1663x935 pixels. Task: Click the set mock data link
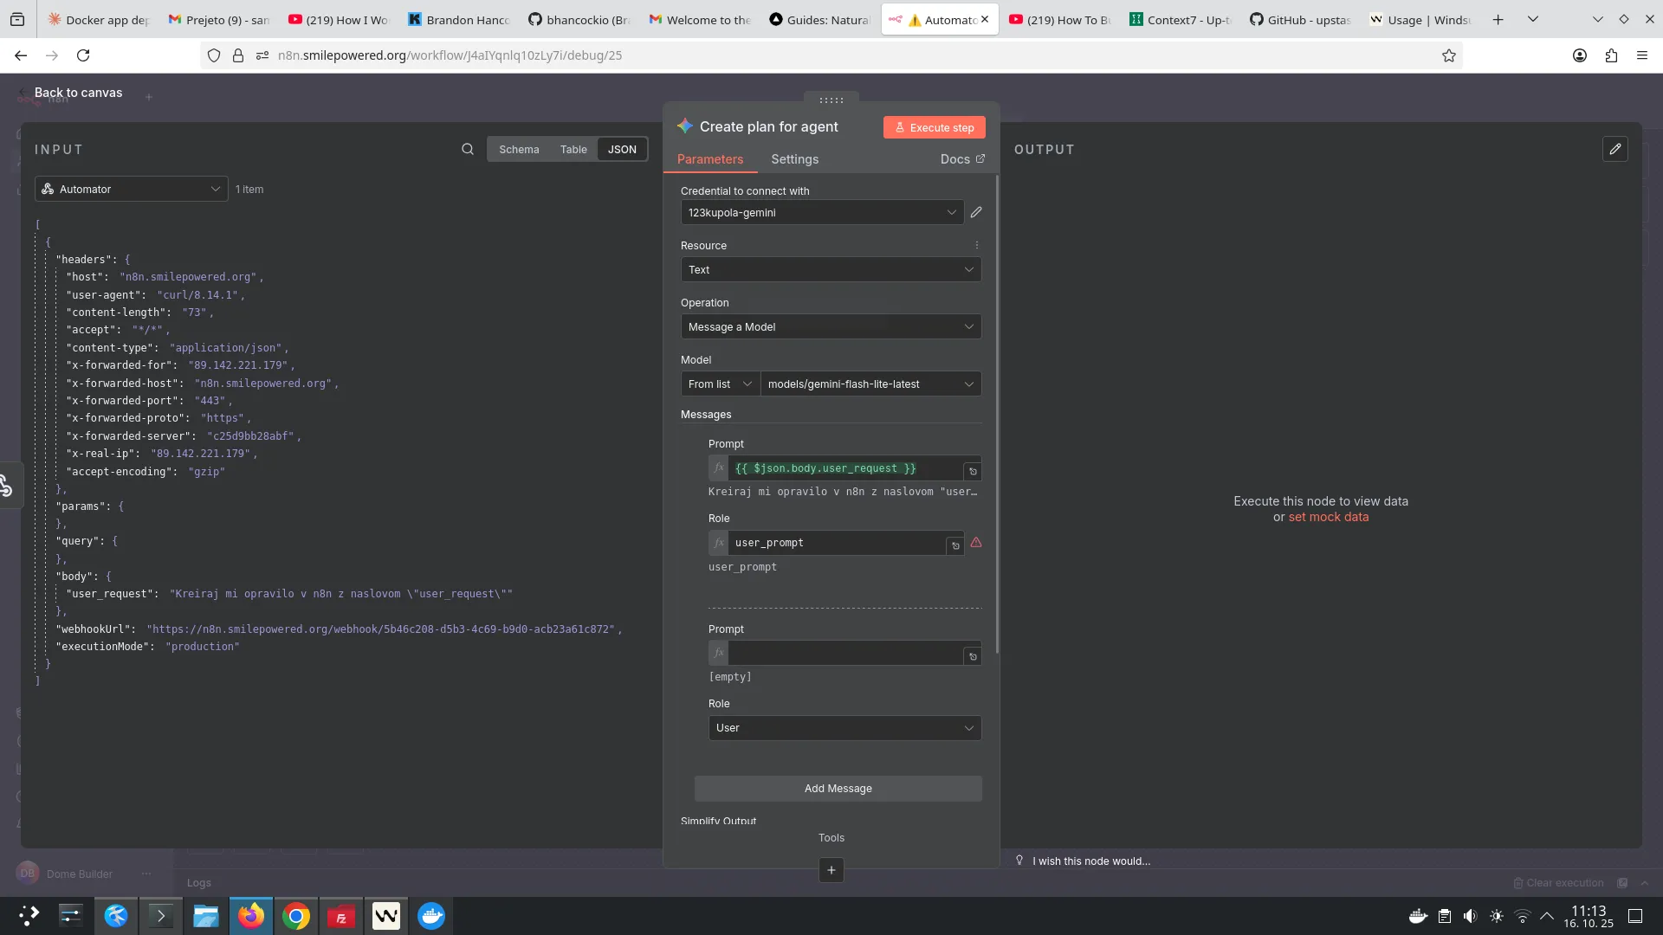point(1329,517)
